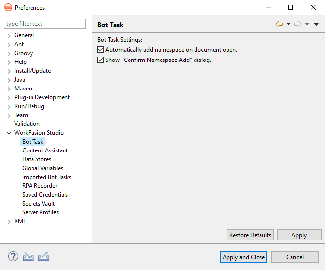The width and height of the screenshot is (325, 270).
Task: Click the Forward navigation arrow
Action: pos(298,24)
